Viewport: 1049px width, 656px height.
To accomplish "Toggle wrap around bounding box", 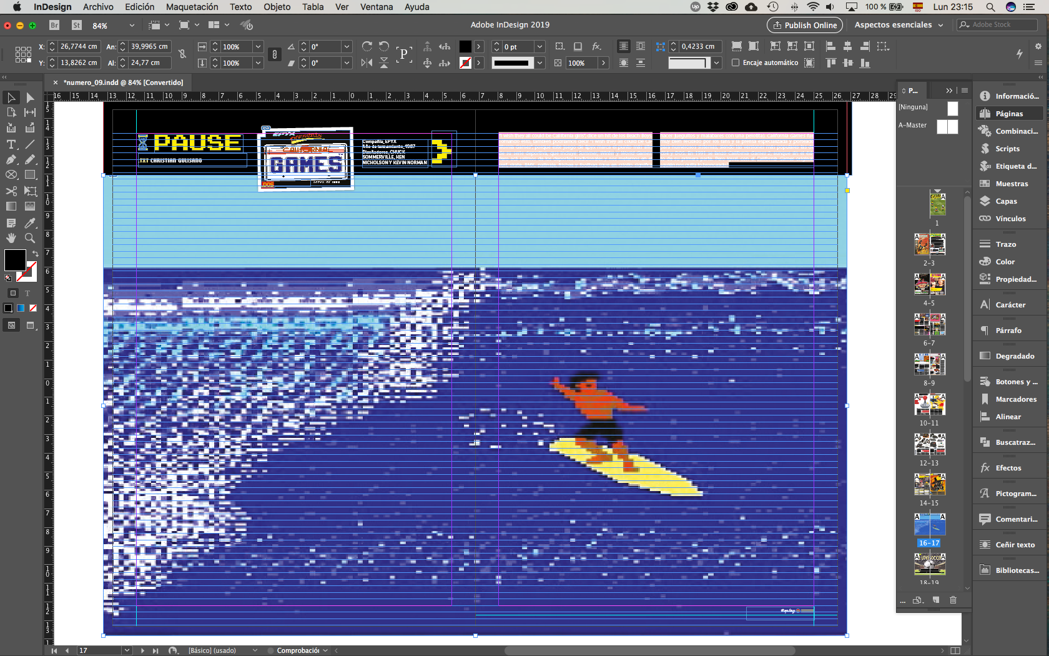I will point(641,46).
